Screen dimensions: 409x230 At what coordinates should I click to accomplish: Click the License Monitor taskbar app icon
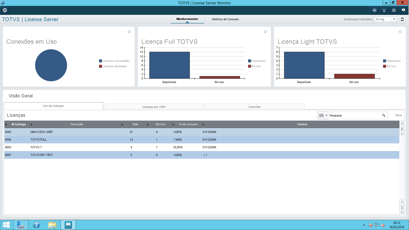pos(68,225)
